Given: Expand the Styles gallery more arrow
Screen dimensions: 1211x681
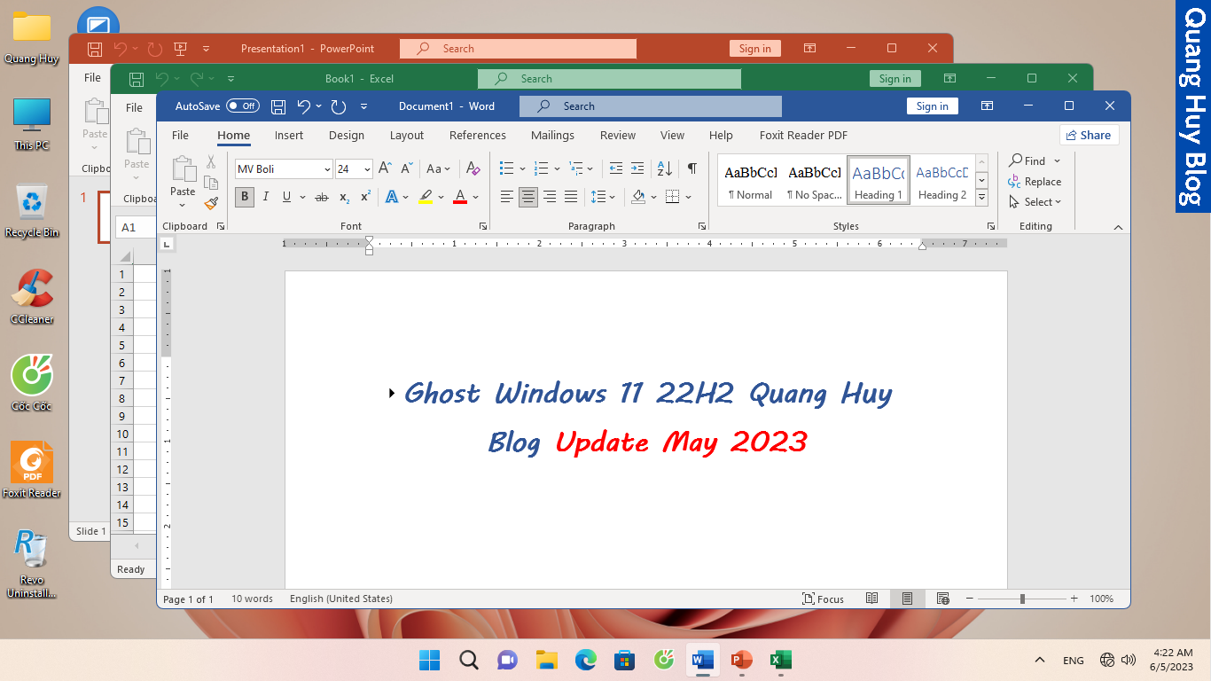Looking at the screenshot, I should [x=981, y=198].
